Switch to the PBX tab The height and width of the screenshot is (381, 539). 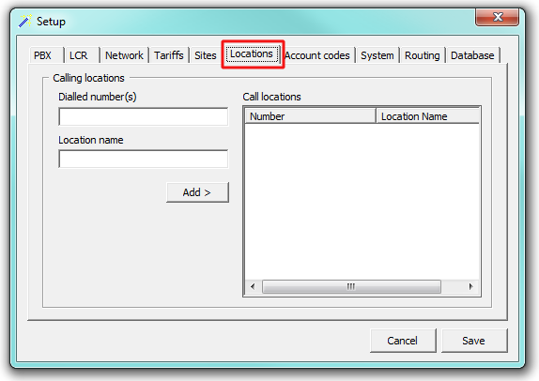[42, 55]
